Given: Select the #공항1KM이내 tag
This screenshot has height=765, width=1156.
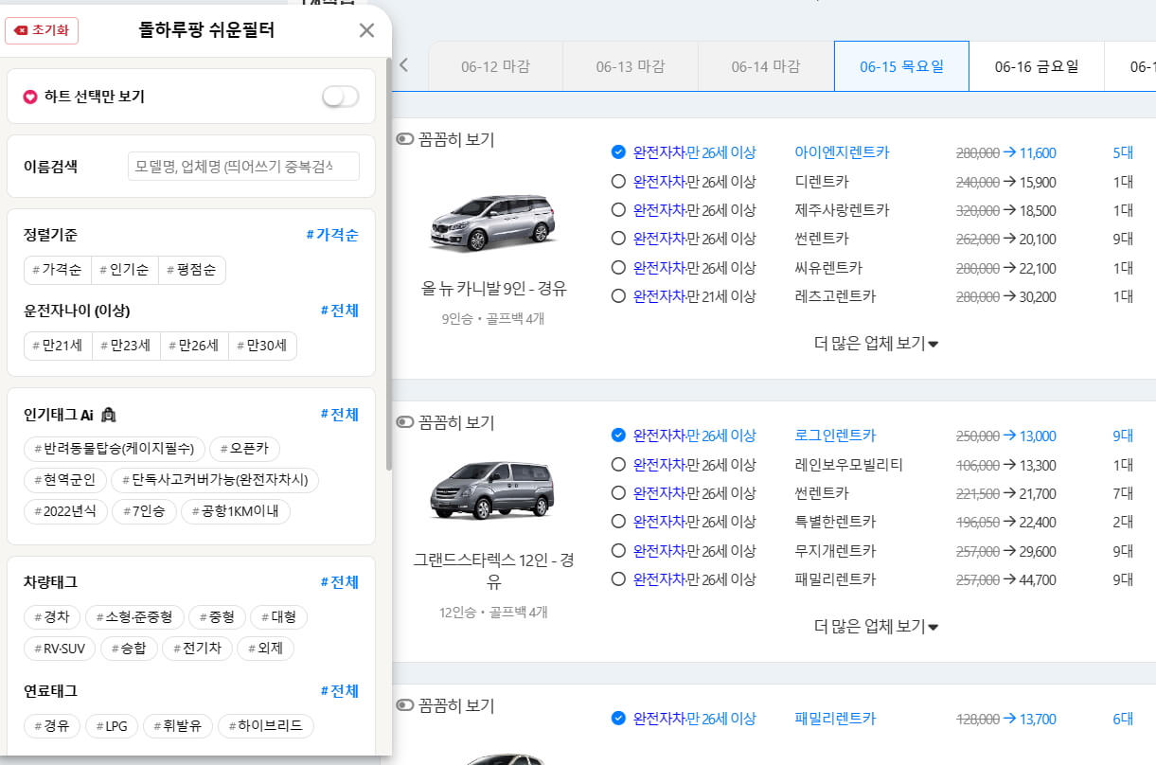Looking at the screenshot, I should click(x=236, y=511).
